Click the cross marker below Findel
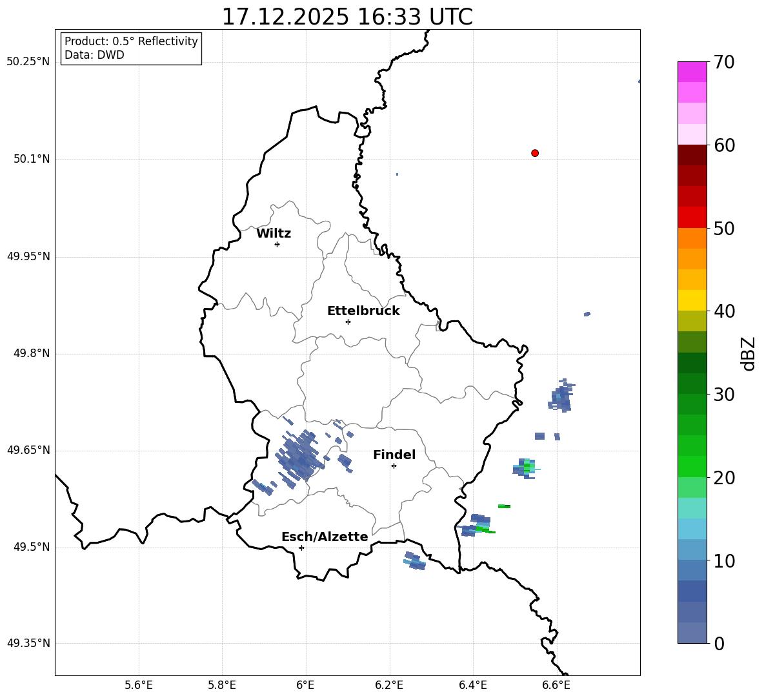764x698 pixels. coord(394,466)
